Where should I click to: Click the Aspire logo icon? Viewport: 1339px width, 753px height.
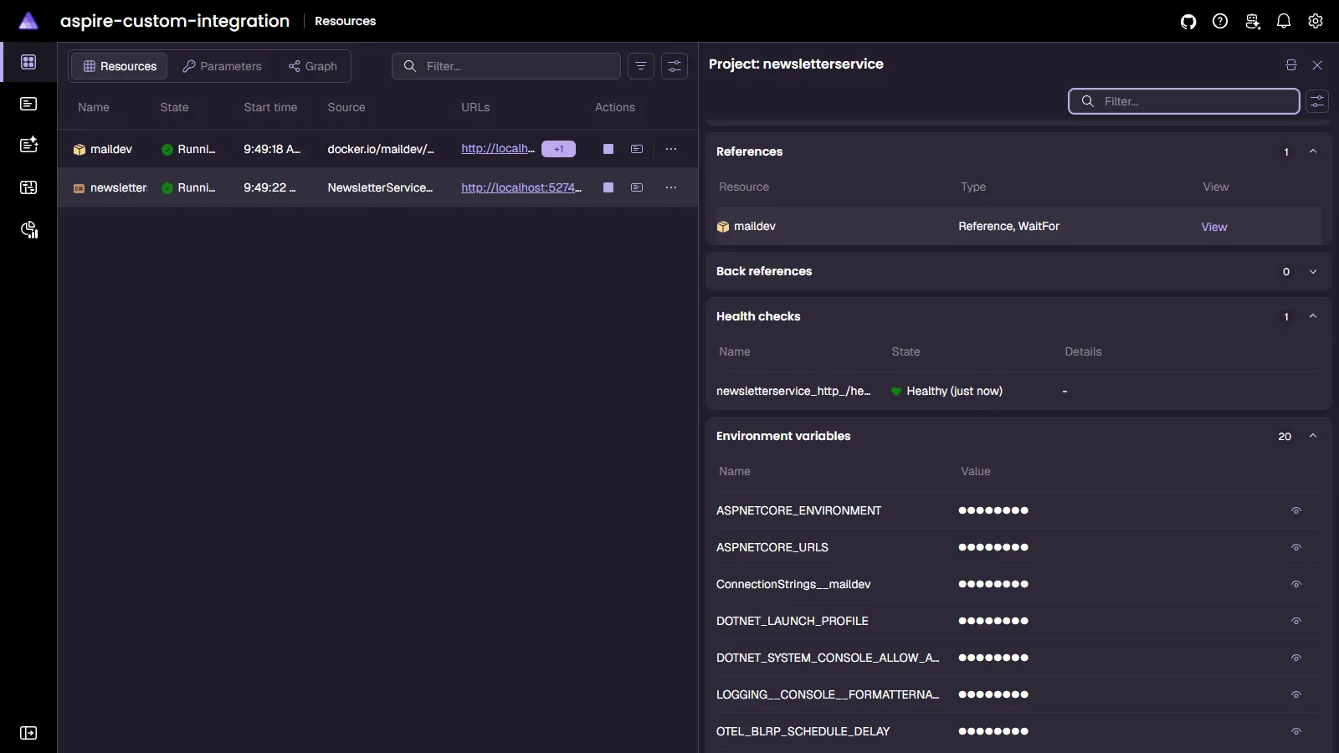pos(28,21)
